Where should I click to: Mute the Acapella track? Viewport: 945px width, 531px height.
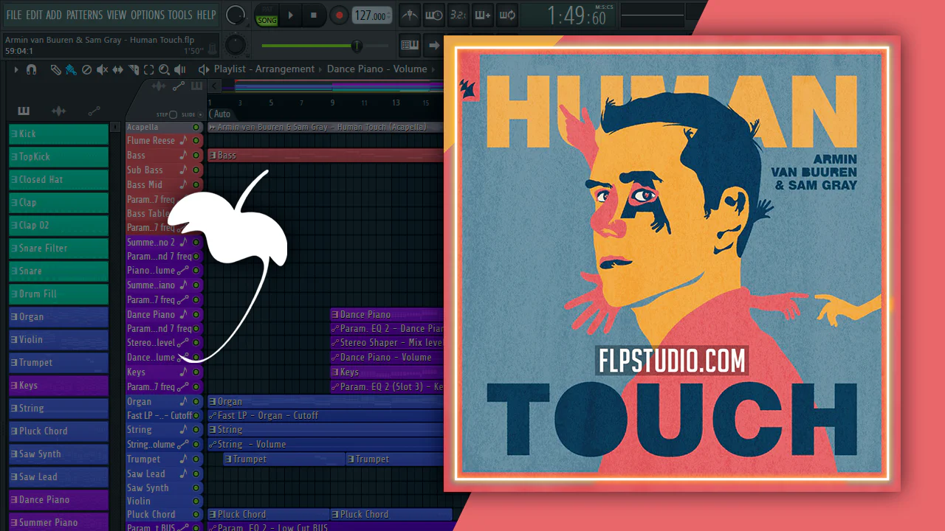point(196,127)
